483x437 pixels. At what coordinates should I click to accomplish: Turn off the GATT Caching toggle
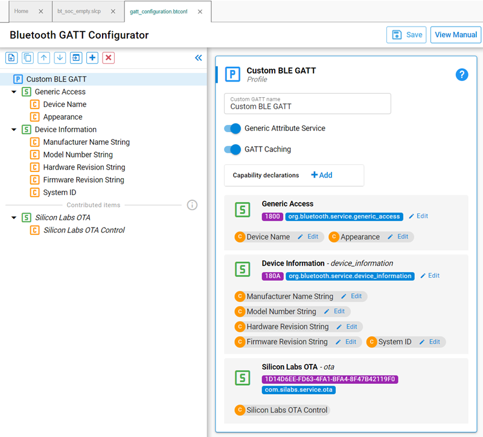pos(232,150)
